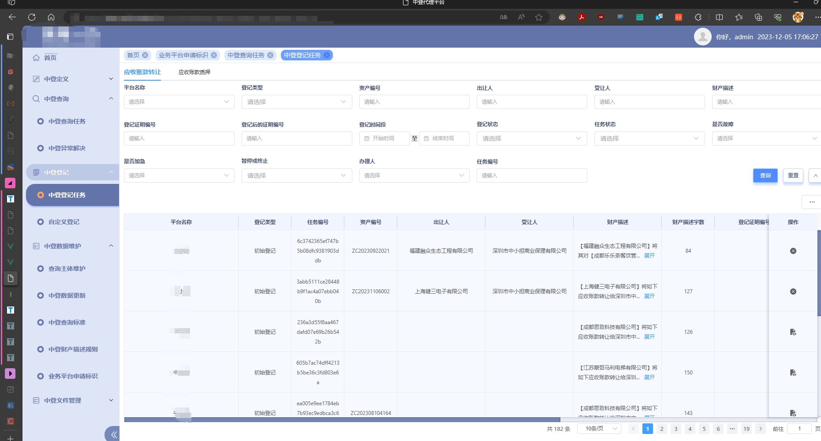Viewport: 821px width, 441px height.
Task: Open the PDF extension icon in toolbar
Action: [582, 17]
